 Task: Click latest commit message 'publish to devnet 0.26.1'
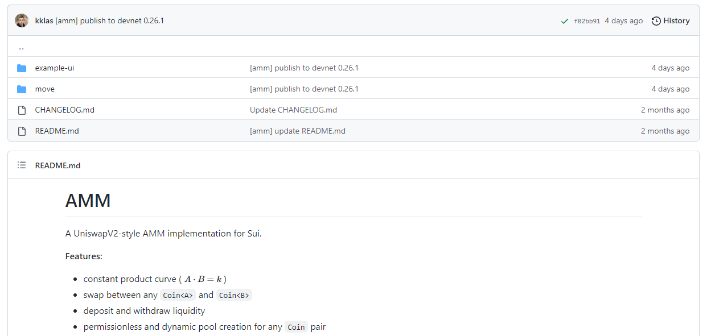pyautogui.click(x=122, y=21)
